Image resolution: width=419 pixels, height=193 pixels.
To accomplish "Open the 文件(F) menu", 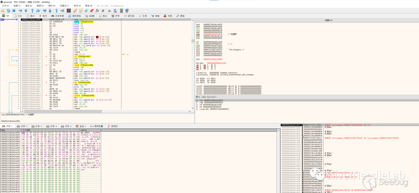I will pyautogui.click(x=5, y=6).
